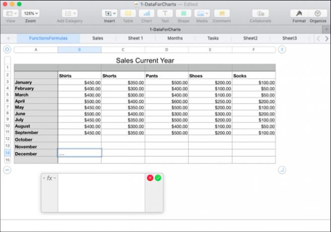Switch to the Sales sheet tab
The width and height of the screenshot is (331, 232).
[x=98, y=38]
